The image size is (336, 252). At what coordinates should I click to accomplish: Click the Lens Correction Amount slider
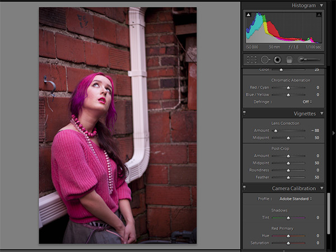[x=288, y=130]
